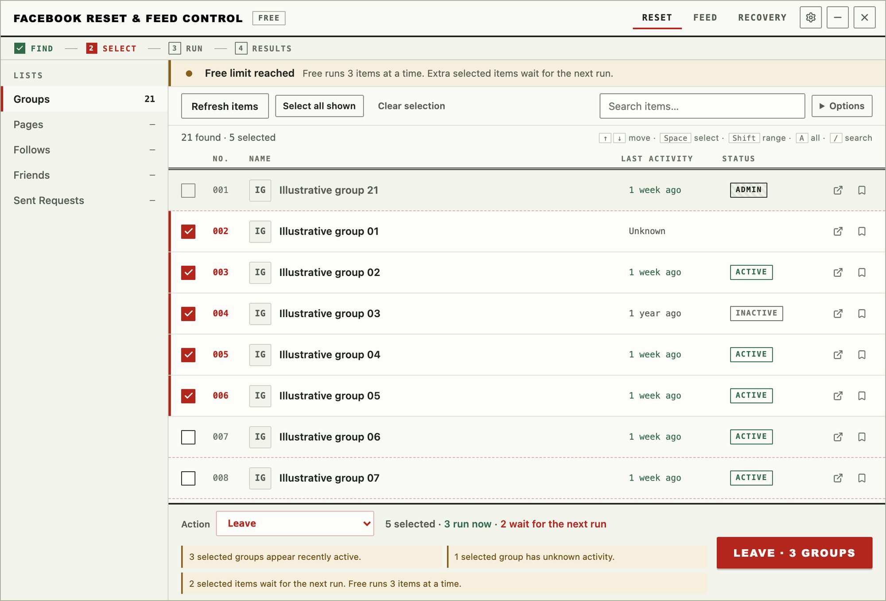Click row number 007
The width and height of the screenshot is (886, 601).
point(220,437)
